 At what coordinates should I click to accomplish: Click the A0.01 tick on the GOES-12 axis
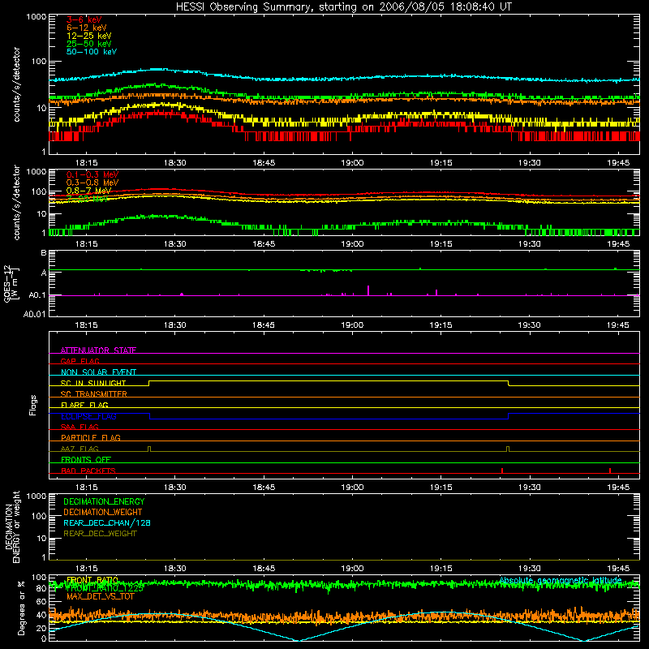pyautogui.click(x=35, y=314)
